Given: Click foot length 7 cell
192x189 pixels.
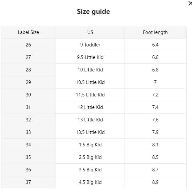Looking at the screenshot, I should 156,82.
